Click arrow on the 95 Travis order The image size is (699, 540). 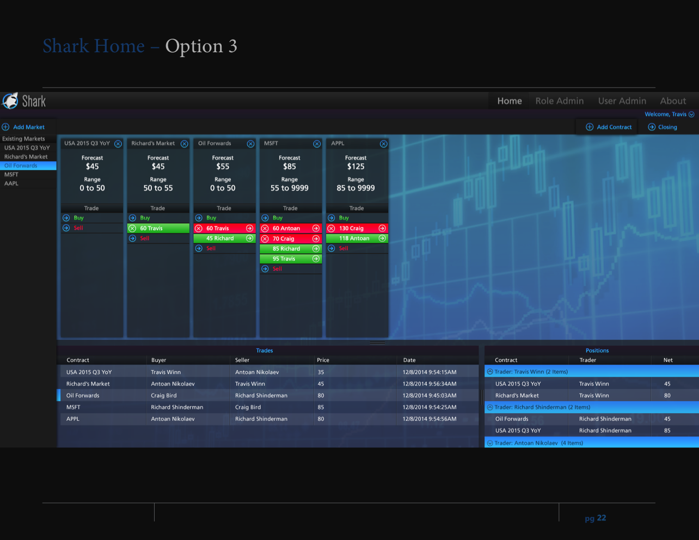click(316, 259)
